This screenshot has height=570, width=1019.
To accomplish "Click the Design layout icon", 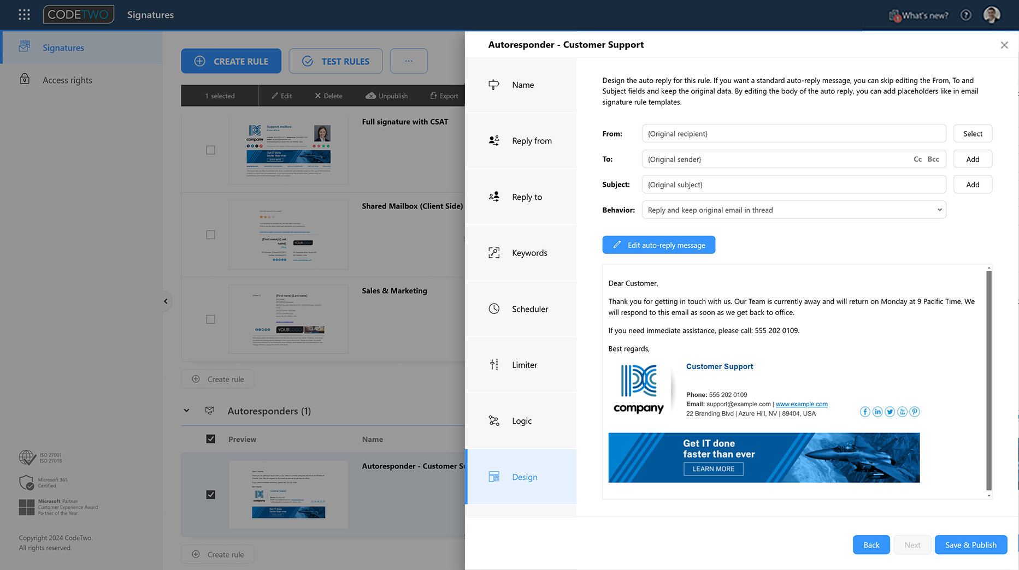I will 494,477.
